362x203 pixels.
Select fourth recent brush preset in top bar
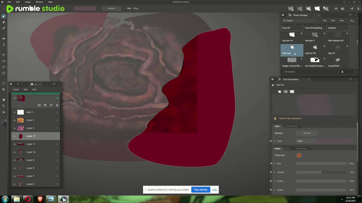(x=317, y=8)
